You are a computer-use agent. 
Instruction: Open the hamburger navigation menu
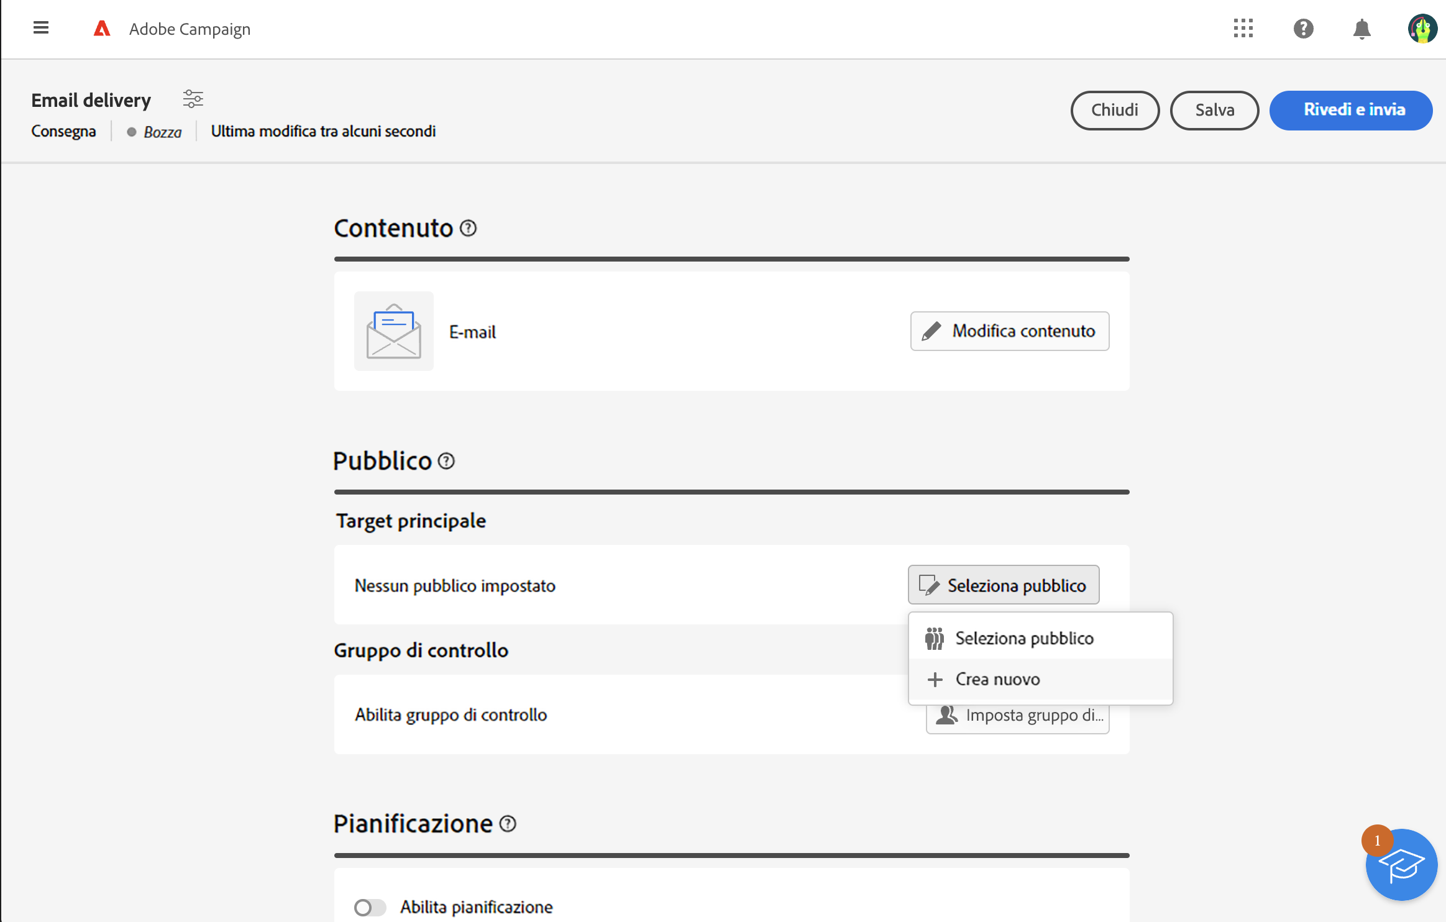41,28
